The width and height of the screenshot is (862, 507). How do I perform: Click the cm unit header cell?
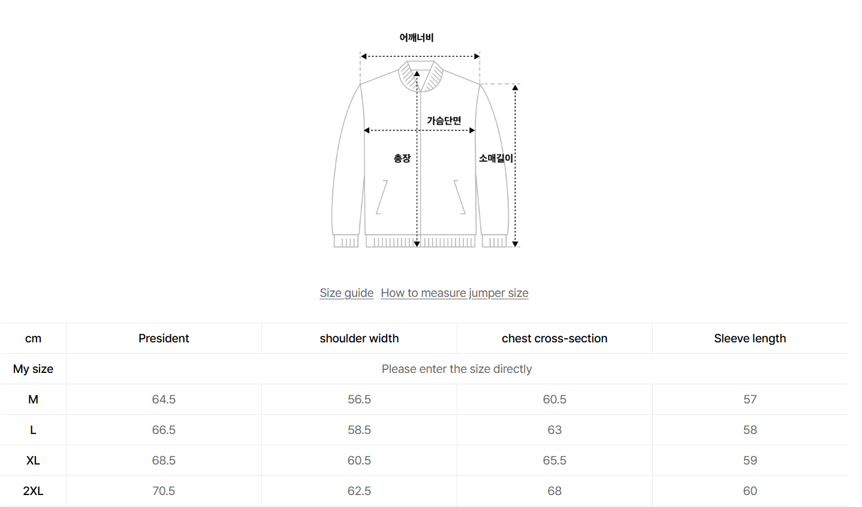pyautogui.click(x=33, y=338)
